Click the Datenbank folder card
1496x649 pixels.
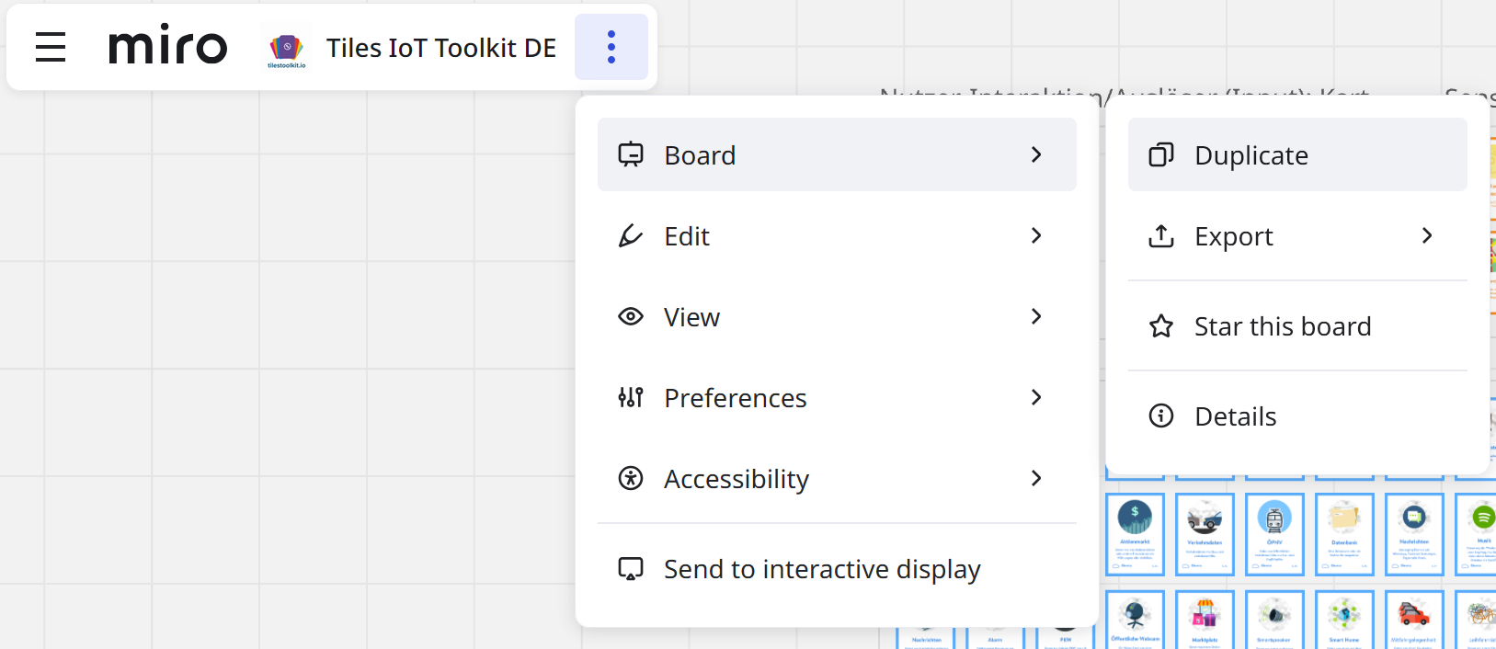(x=1344, y=534)
